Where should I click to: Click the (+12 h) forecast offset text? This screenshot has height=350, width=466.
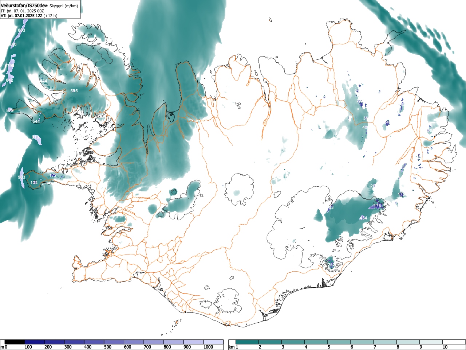[51, 16]
